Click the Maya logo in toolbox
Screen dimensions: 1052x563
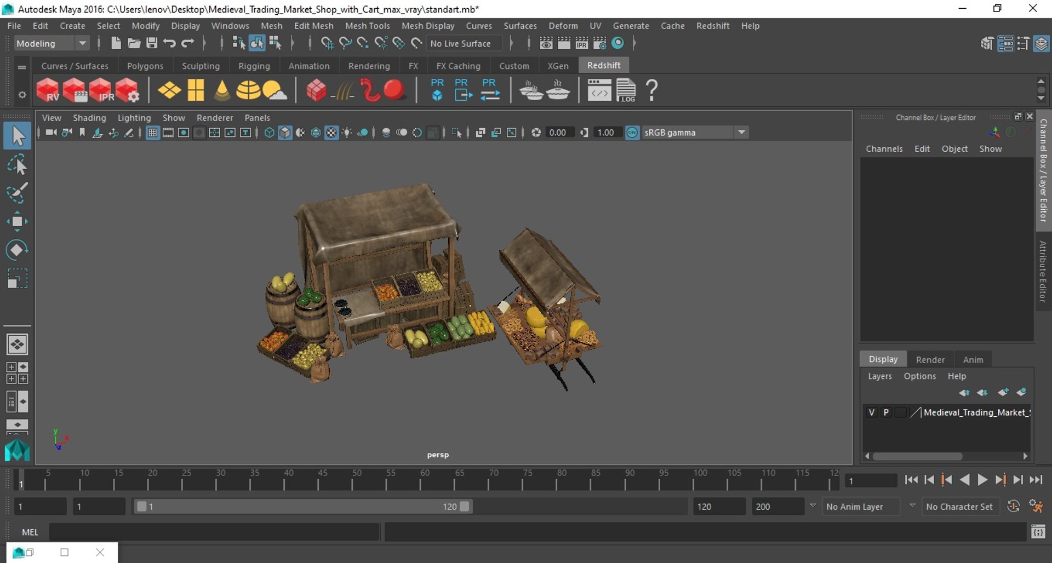pos(17,451)
